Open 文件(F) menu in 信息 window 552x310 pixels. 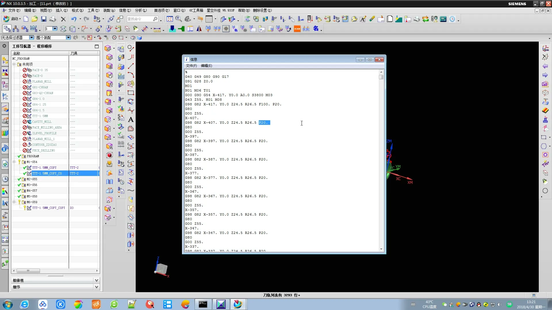pyautogui.click(x=191, y=66)
